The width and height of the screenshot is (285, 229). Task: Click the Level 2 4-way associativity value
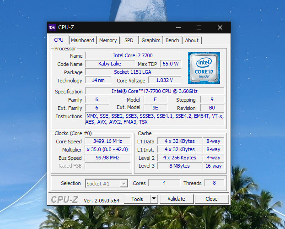[x=214, y=158]
